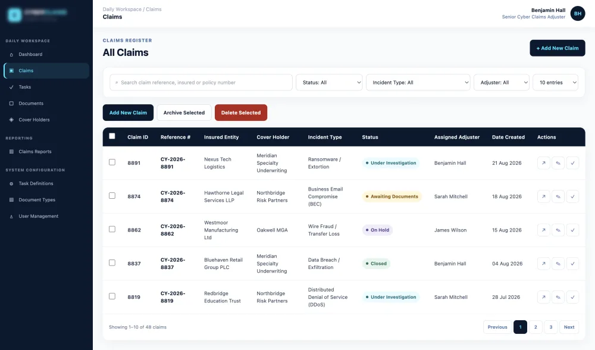Open claim 8874 via arrow icon
Image resolution: width=595 pixels, height=350 pixels.
[x=543, y=196]
